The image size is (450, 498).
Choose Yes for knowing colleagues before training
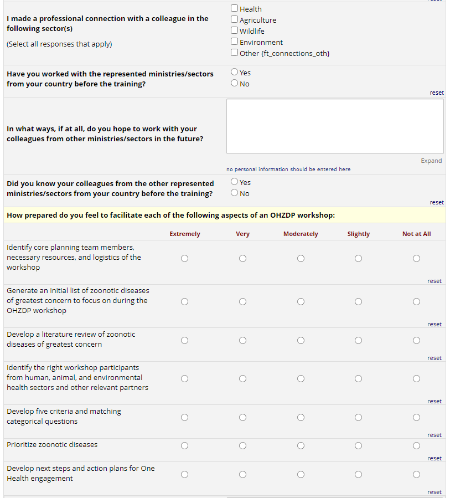click(235, 182)
